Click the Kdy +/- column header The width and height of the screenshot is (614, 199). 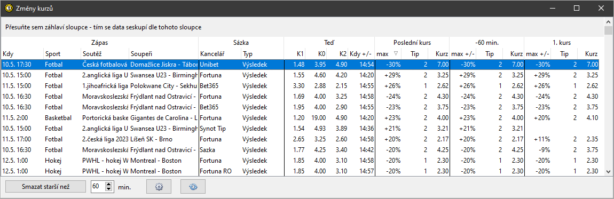[361, 53]
